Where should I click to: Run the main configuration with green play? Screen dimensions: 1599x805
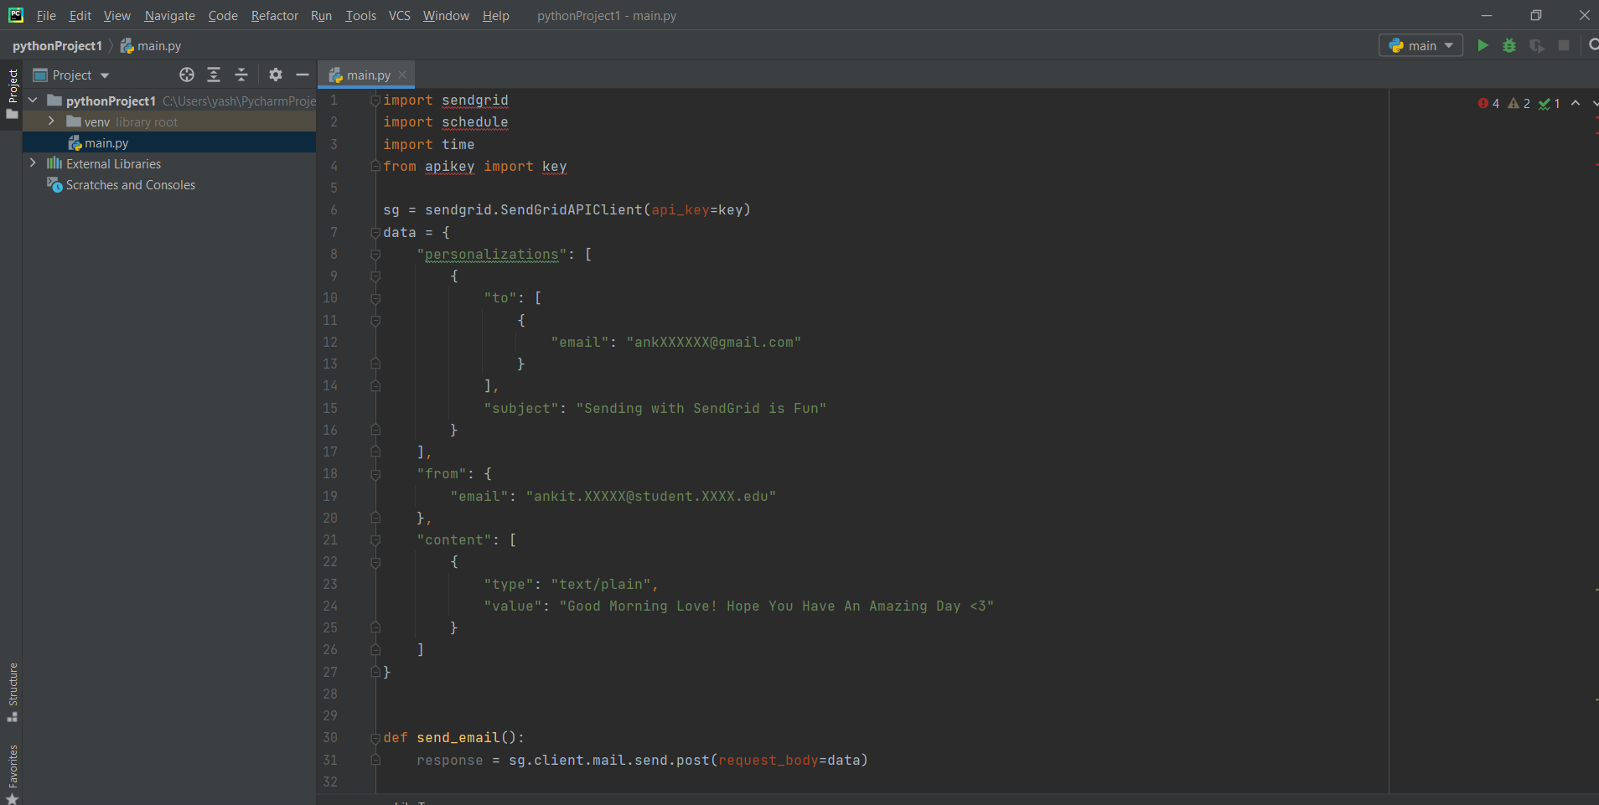(x=1483, y=45)
